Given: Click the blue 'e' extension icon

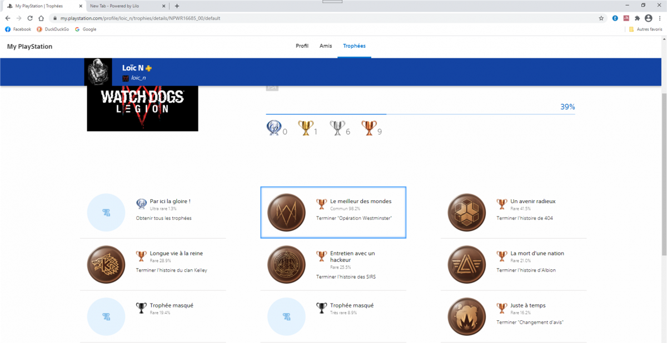Looking at the screenshot, I should point(615,18).
